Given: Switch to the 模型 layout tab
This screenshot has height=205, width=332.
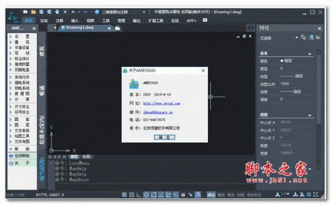Looking at the screenshot, I should [74, 157].
